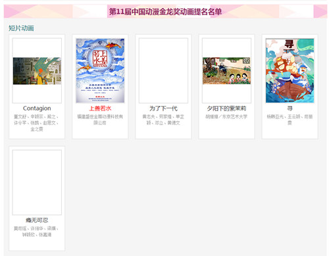Click the red 上善若水 title link
This screenshot has width=329, height=256.
click(100, 109)
